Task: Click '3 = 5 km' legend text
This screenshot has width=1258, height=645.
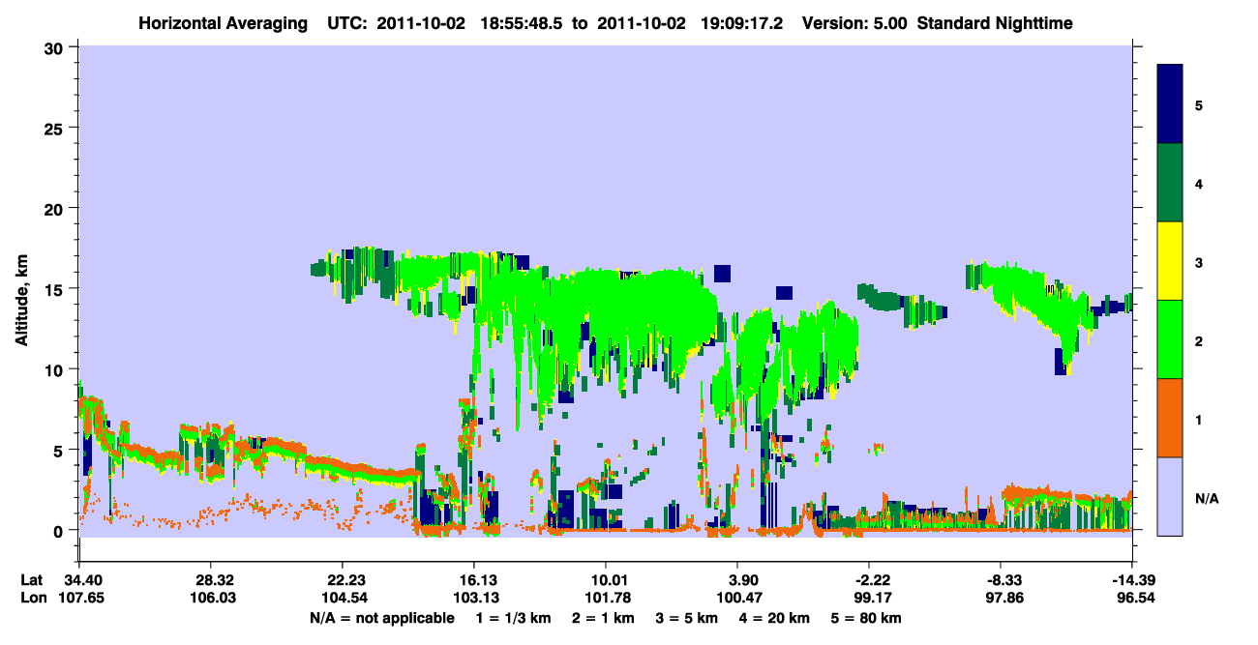Action: [x=687, y=617]
